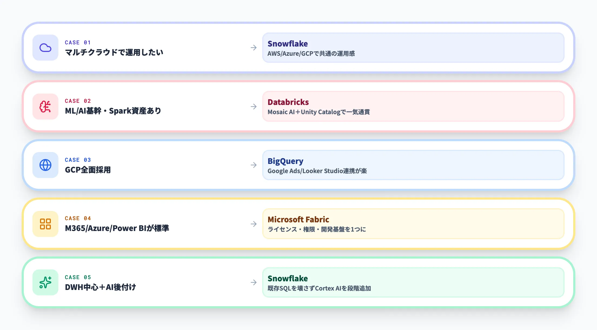Click the arrow icon in the Microsoft Fabric row

tap(254, 224)
